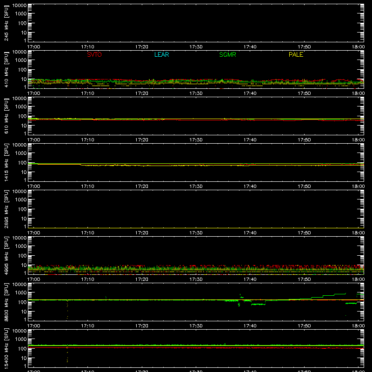This screenshot has height=372, width=372.
Task: Click the 100 y-tick of the 610 MHz plot
Action: [x=22, y=116]
